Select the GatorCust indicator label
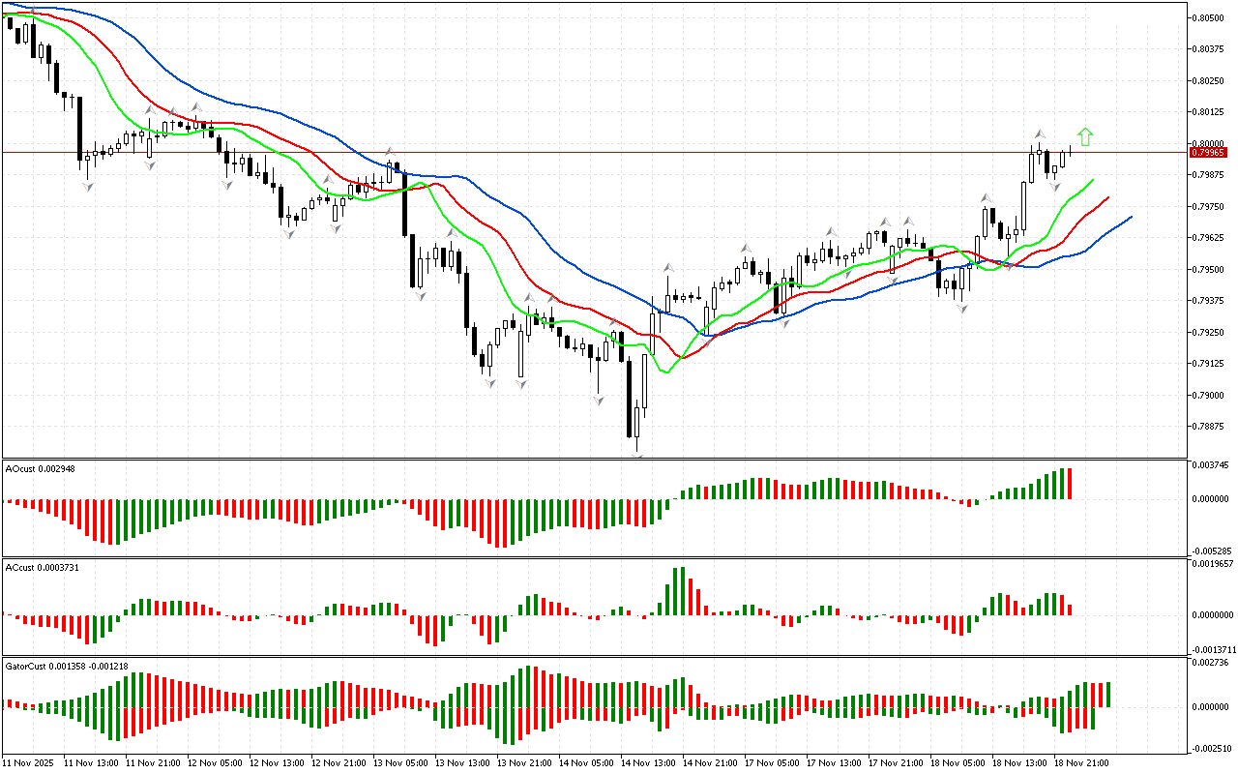Screen dimensions: 1238x774 point(66,666)
